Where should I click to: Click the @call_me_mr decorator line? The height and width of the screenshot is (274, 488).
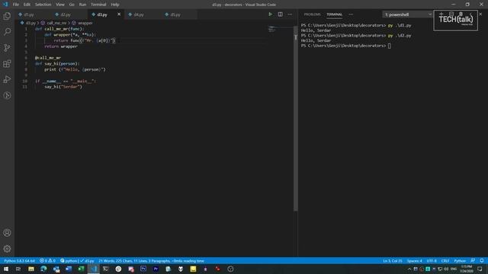point(47,58)
